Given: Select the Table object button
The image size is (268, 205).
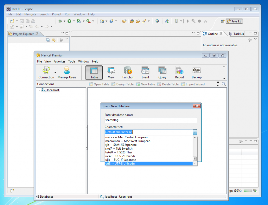Looking at the screenshot, I should tap(94, 73).
